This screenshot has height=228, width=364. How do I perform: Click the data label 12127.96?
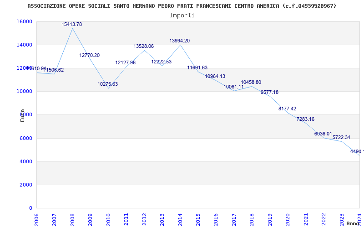coord(126,62)
